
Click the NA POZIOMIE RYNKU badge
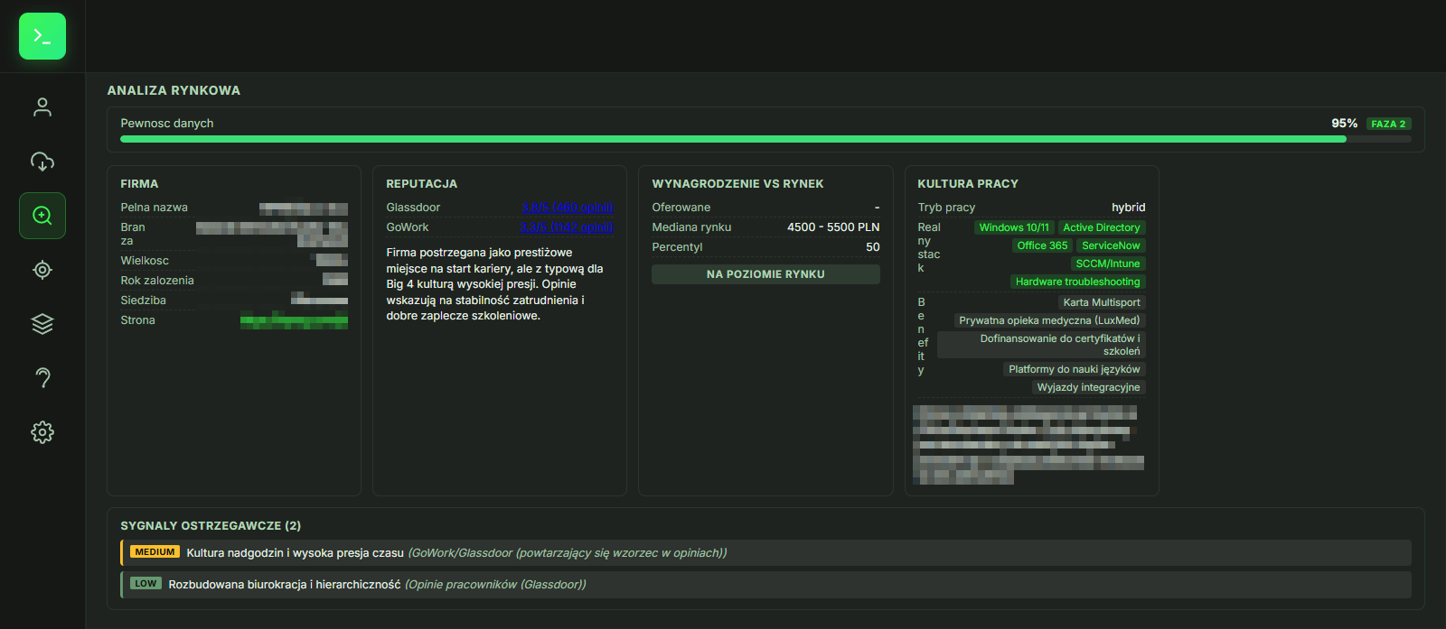[x=765, y=274]
